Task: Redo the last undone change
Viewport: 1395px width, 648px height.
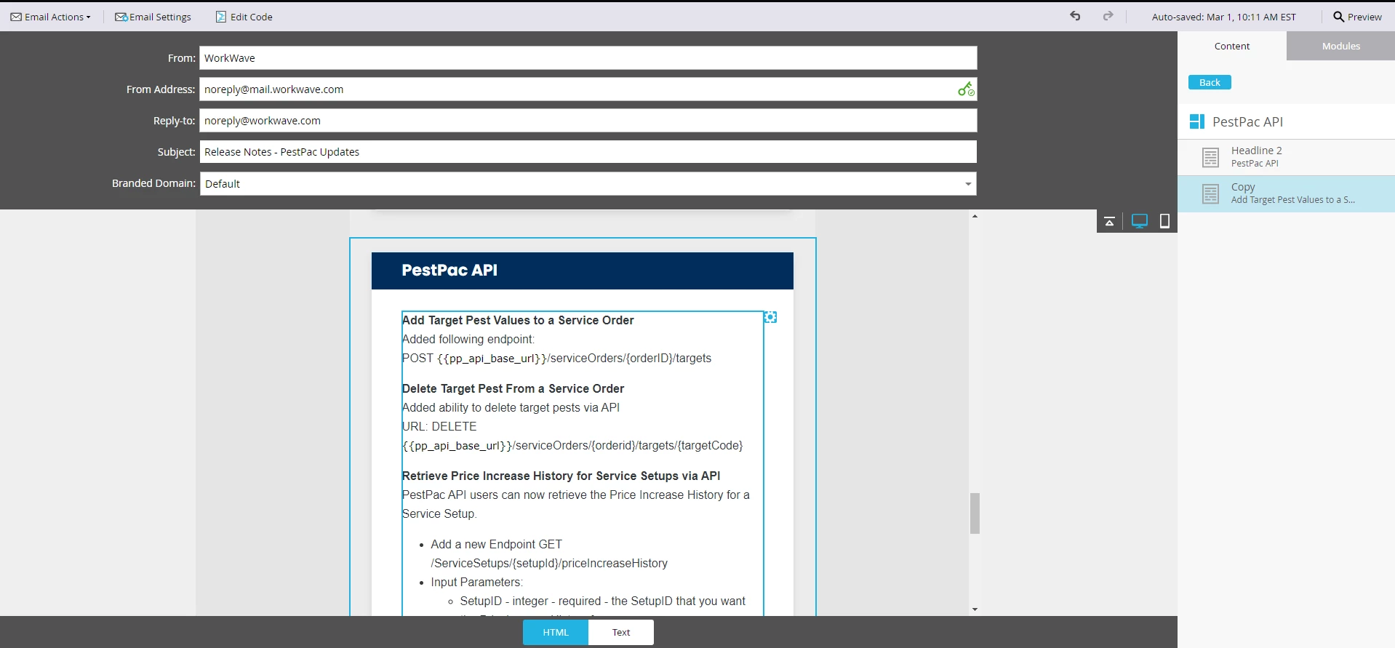Action: [1108, 16]
